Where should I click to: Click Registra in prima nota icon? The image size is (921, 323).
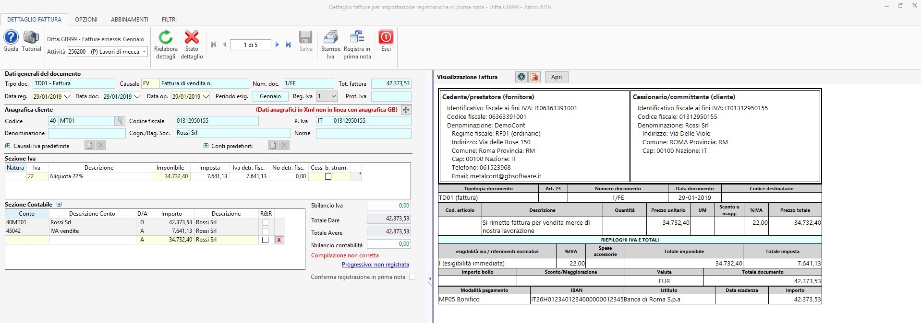357,37
